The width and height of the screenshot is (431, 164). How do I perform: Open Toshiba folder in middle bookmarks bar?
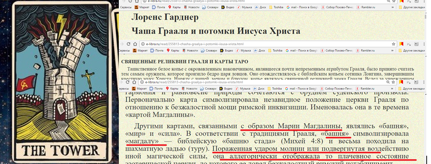tap(276, 50)
